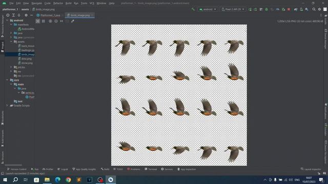Open the Device Manager toolbar icon
Viewport: 328px width, 184px height.
click(301, 9)
